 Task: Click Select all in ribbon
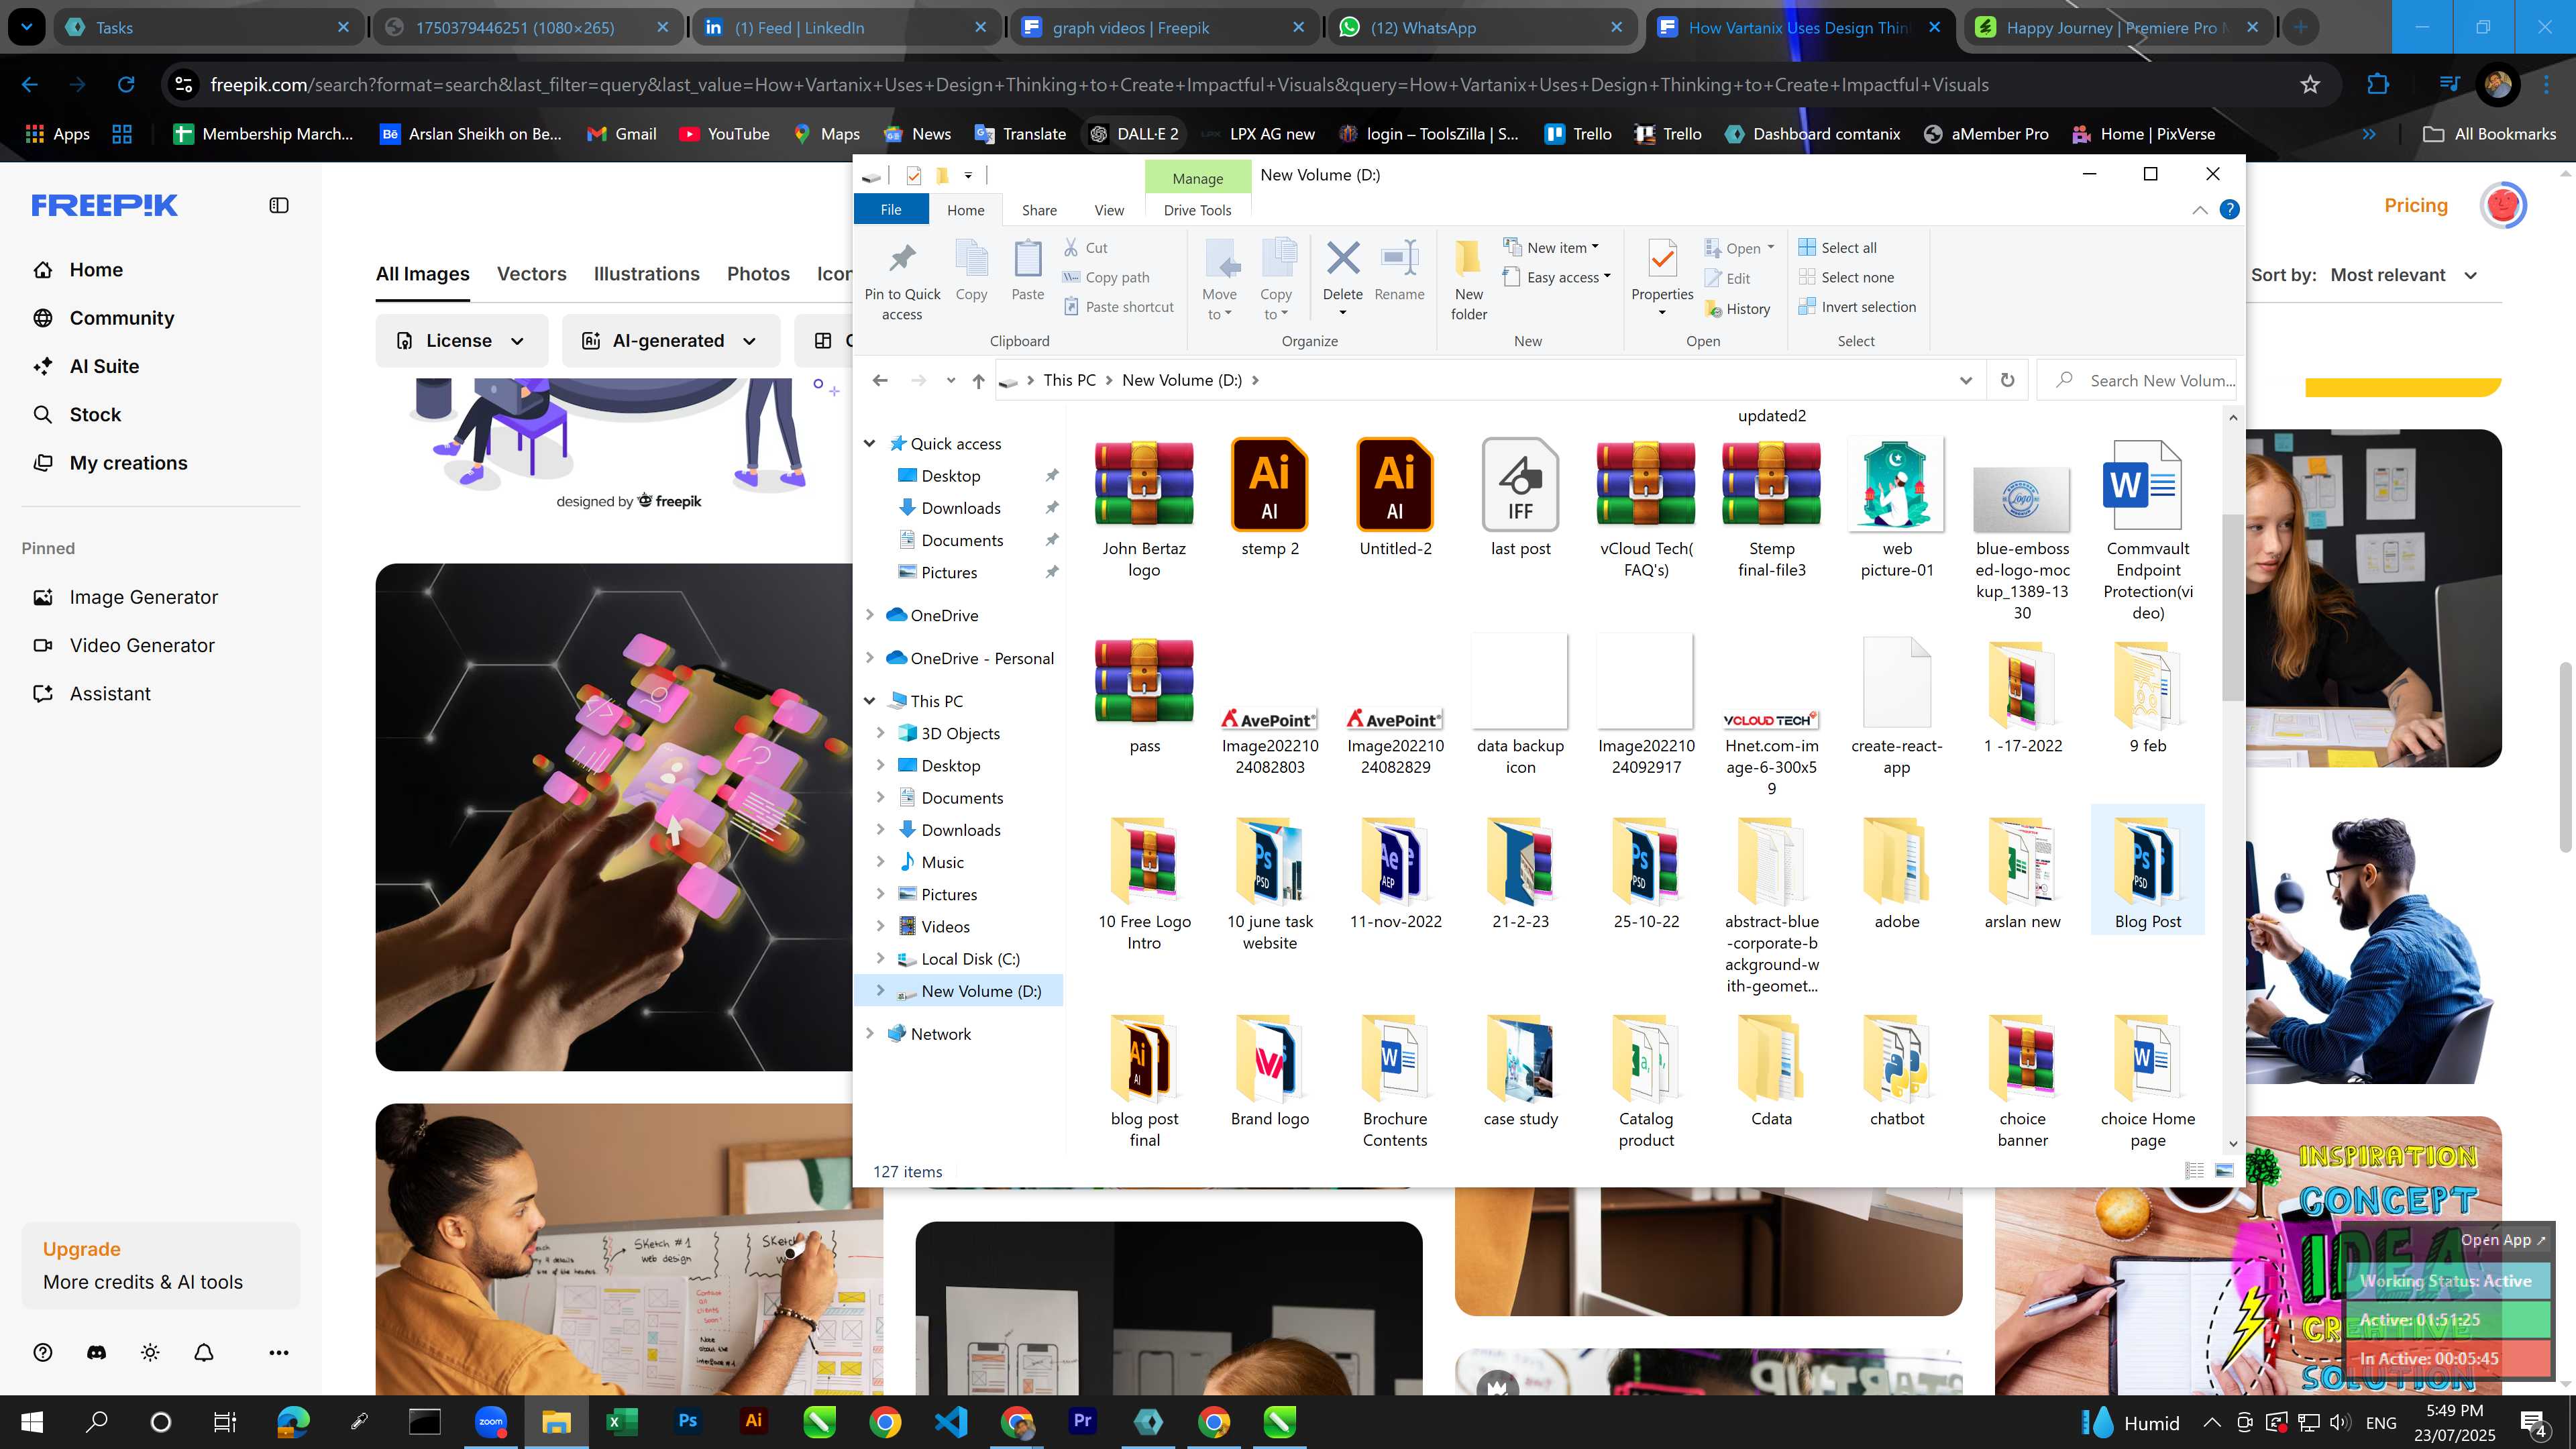(1838, 247)
